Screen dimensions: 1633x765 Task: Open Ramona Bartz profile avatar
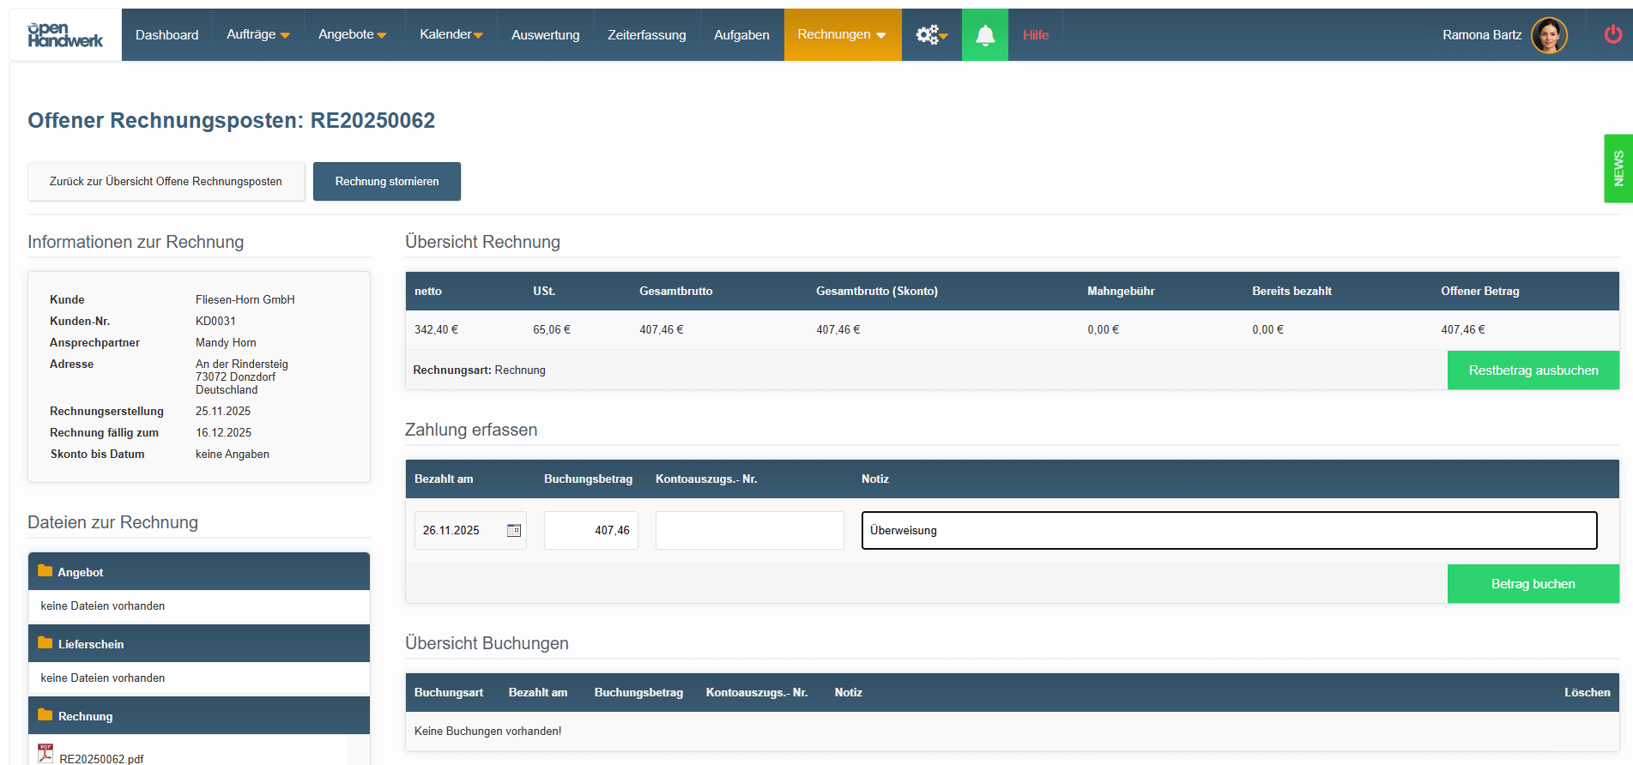(1549, 35)
